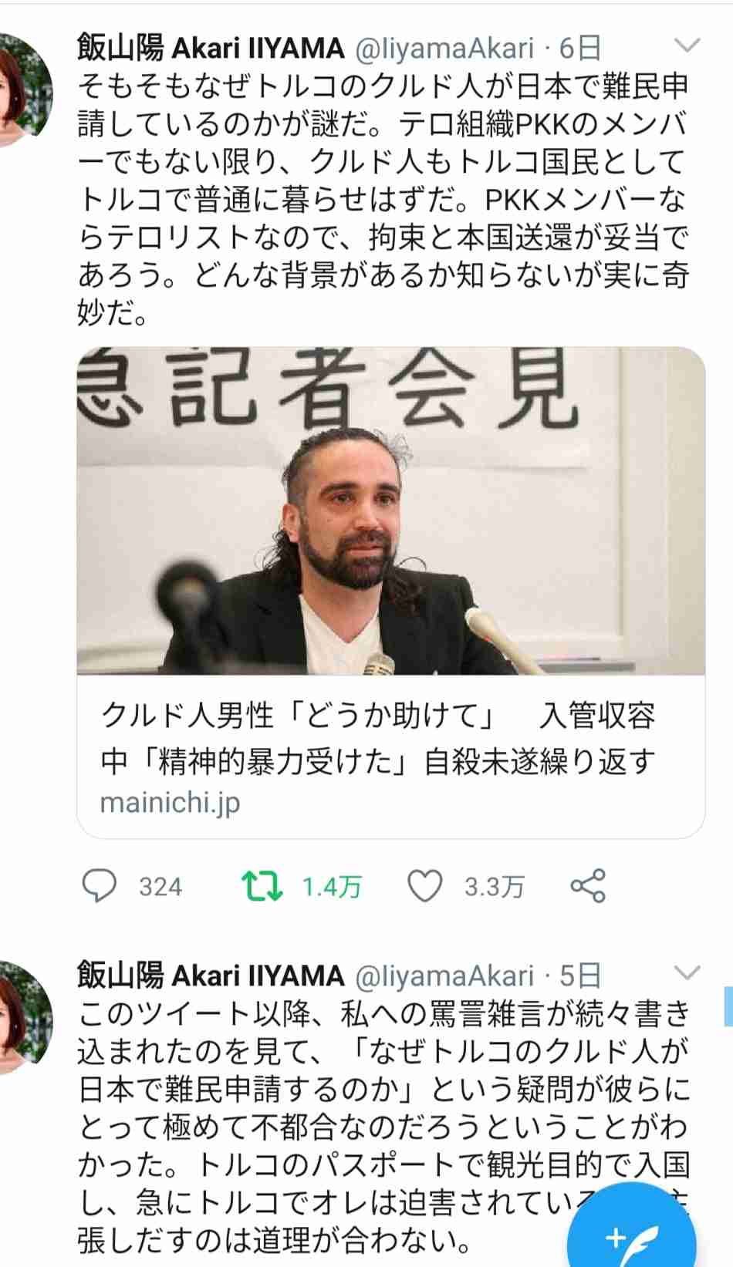This screenshot has height=1267, width=733.
Task: Retweet the first tweet with 1.4万 retweets
Action: [262, 886]
